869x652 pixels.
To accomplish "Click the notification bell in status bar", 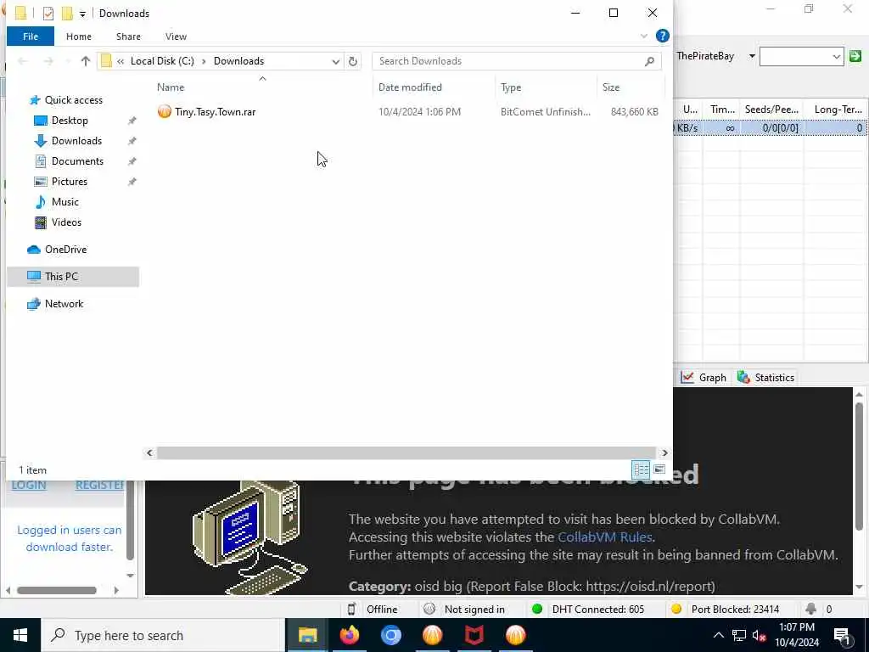I will (810, 610).
